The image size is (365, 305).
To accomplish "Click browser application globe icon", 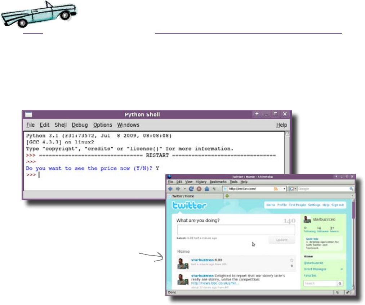I will pos(169,177).
